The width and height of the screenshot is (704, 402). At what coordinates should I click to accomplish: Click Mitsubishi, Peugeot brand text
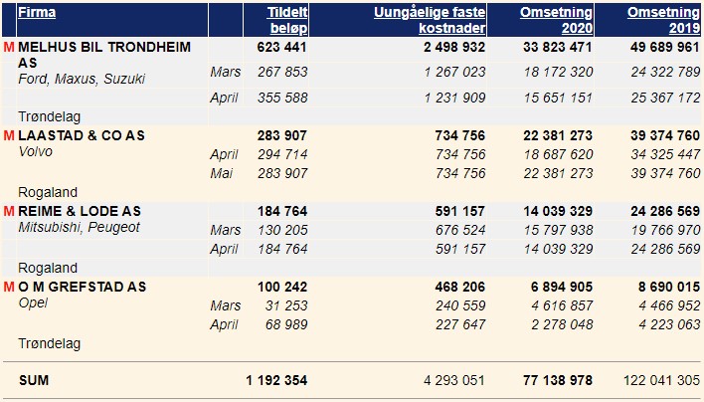(79, 227)
